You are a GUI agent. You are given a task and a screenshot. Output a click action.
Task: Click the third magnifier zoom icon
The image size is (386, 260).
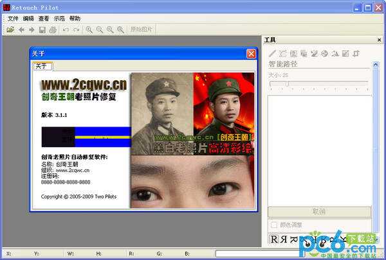(x=110, y=30)
